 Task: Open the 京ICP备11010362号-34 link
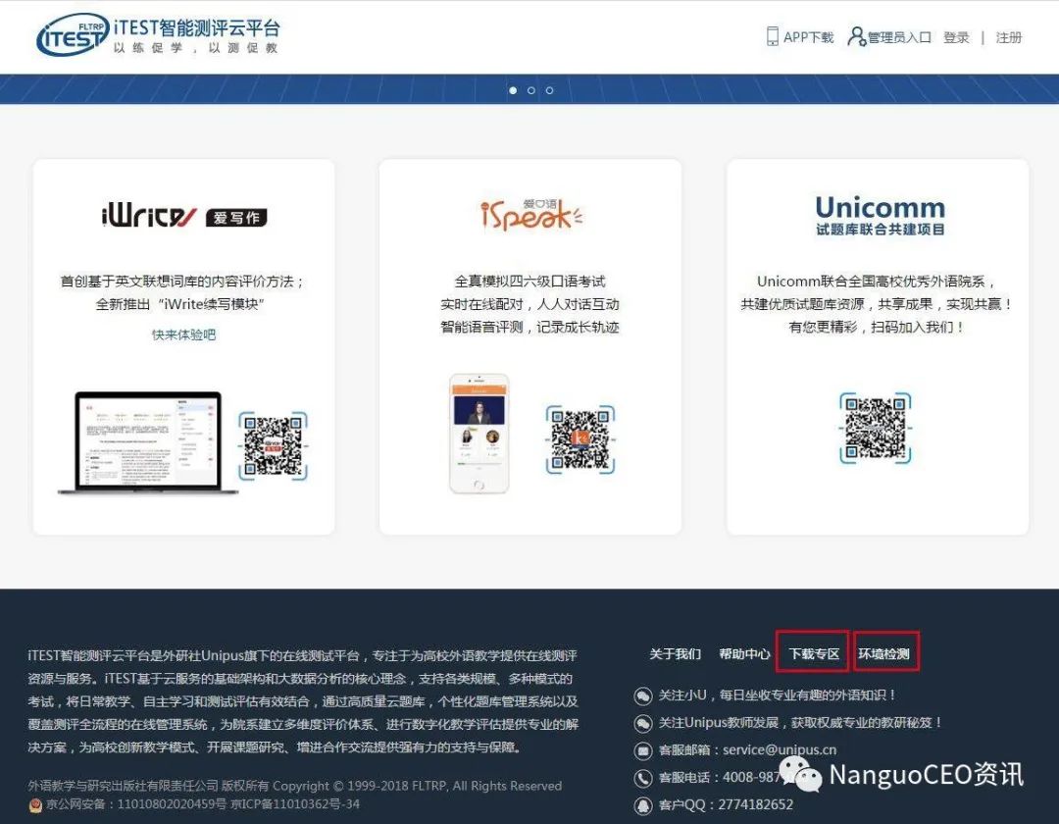pyautogui.click(x=295, y=804)
